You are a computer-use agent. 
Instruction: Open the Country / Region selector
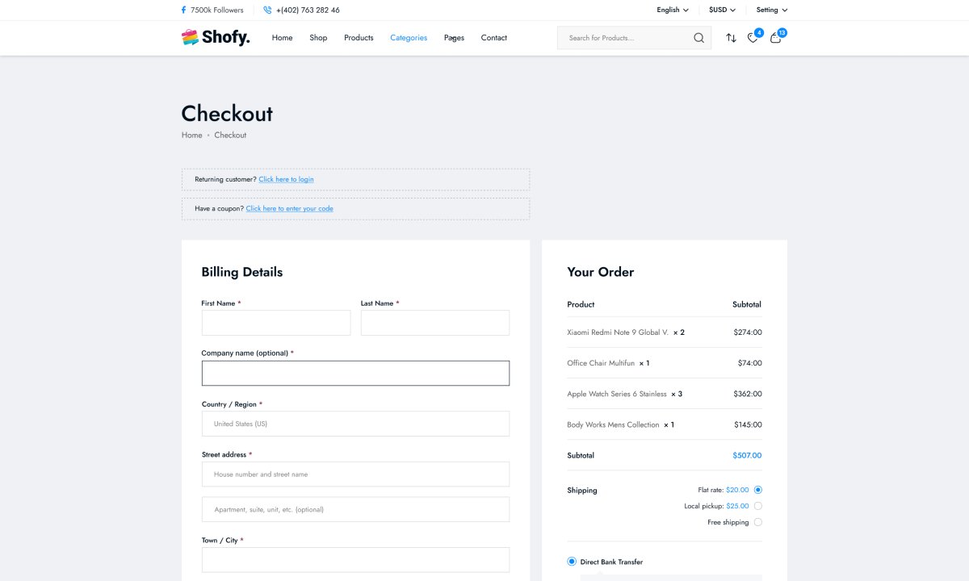pyautogui.click(x=355, y=424)
